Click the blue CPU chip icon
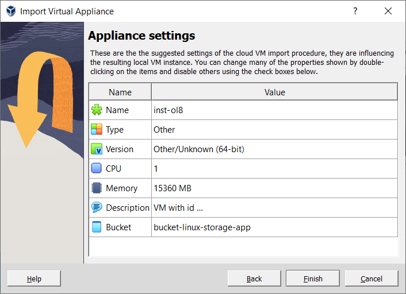This screenshot has width=406, height=294. tap(97, 168)
